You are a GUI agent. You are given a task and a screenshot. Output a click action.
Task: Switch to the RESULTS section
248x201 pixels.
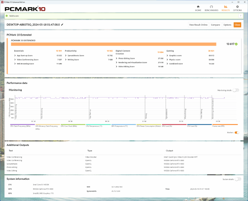coord(226,8)
